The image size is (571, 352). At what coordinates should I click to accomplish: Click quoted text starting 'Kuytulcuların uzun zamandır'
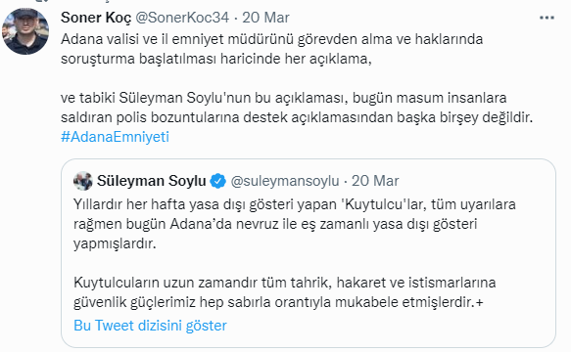tap(285, 292)
